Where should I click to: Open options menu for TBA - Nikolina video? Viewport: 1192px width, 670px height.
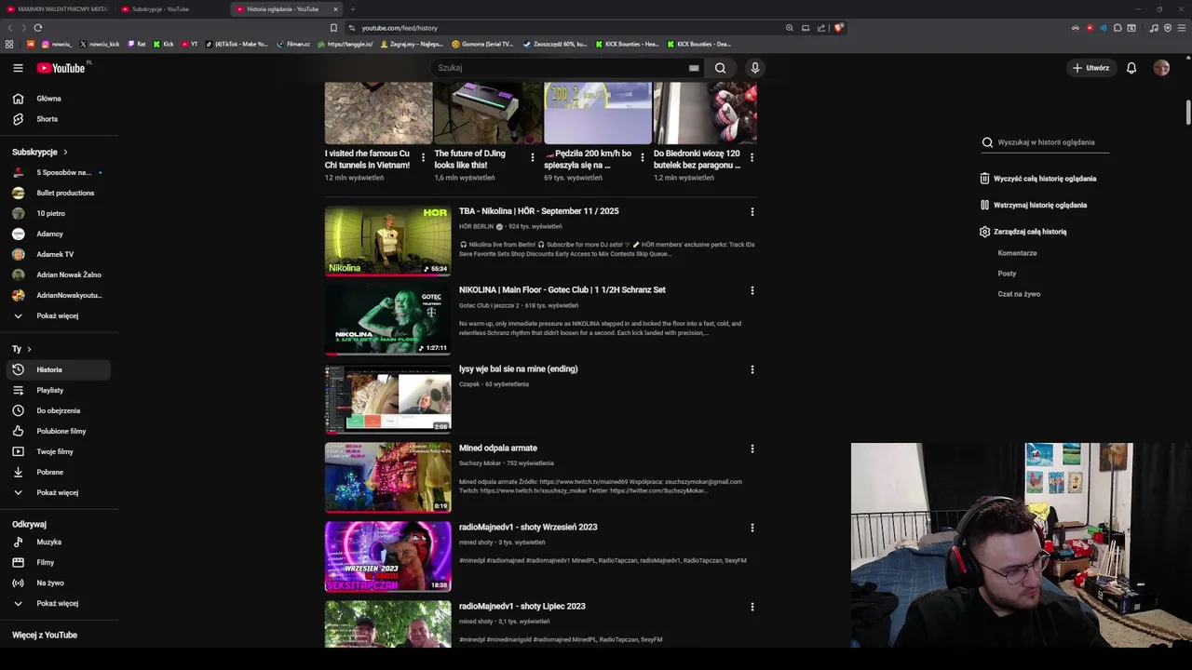(x=752, y=211)
